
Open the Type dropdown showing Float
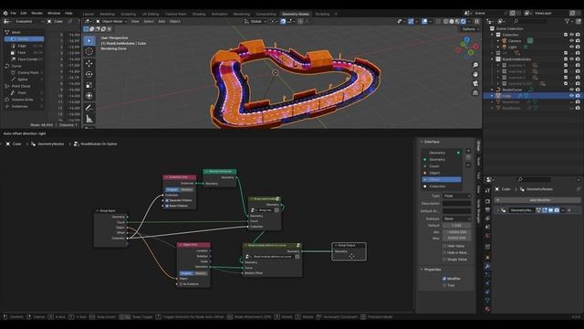click(x=456, y=196)
